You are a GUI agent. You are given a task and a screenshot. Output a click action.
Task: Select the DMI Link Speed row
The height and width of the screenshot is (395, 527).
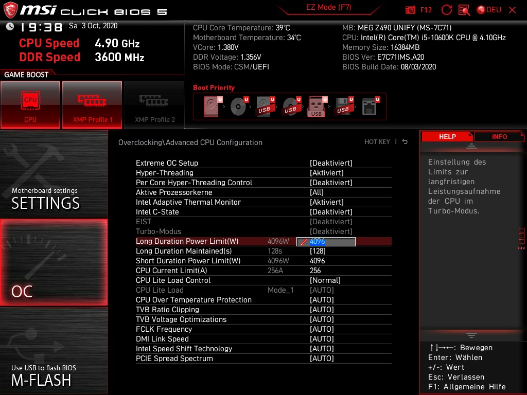pos(263,338)
